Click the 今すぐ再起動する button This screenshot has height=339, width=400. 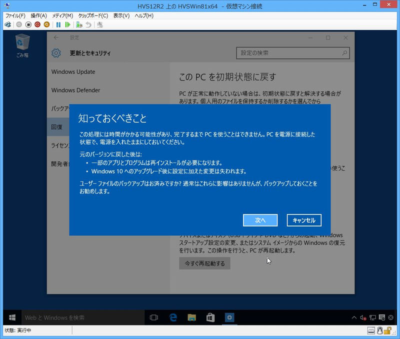click(x=204, y=263)
